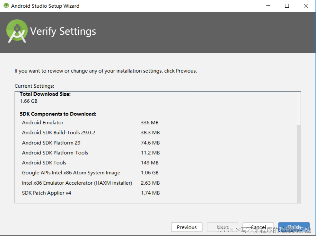Click the 336 MB size value

[x=150, y=123]
